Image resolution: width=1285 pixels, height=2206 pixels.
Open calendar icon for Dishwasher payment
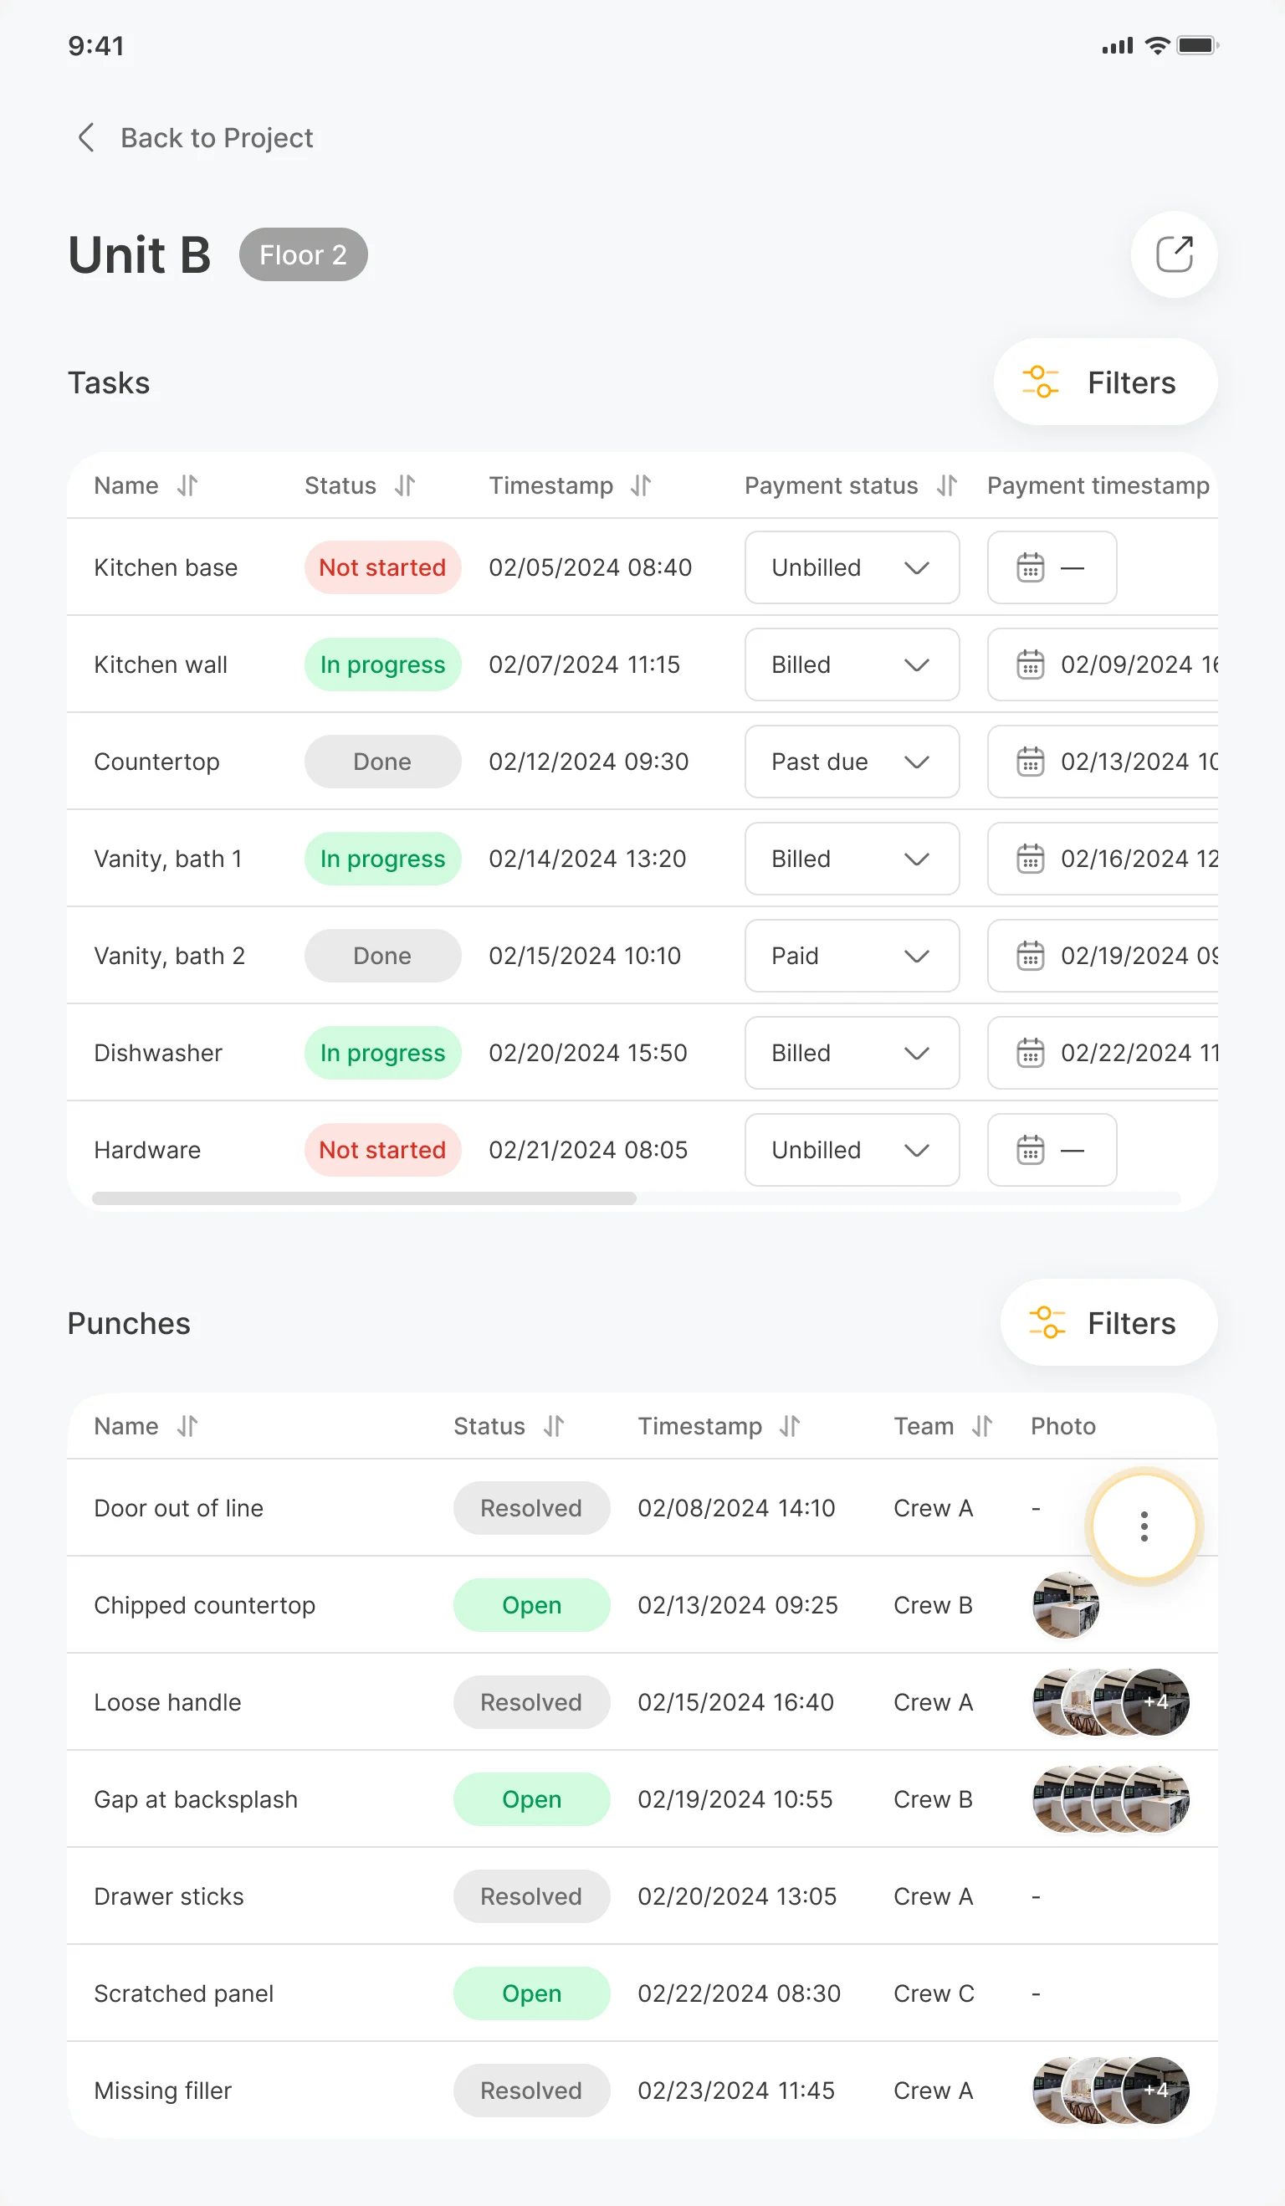(x=1031, y=1052)
